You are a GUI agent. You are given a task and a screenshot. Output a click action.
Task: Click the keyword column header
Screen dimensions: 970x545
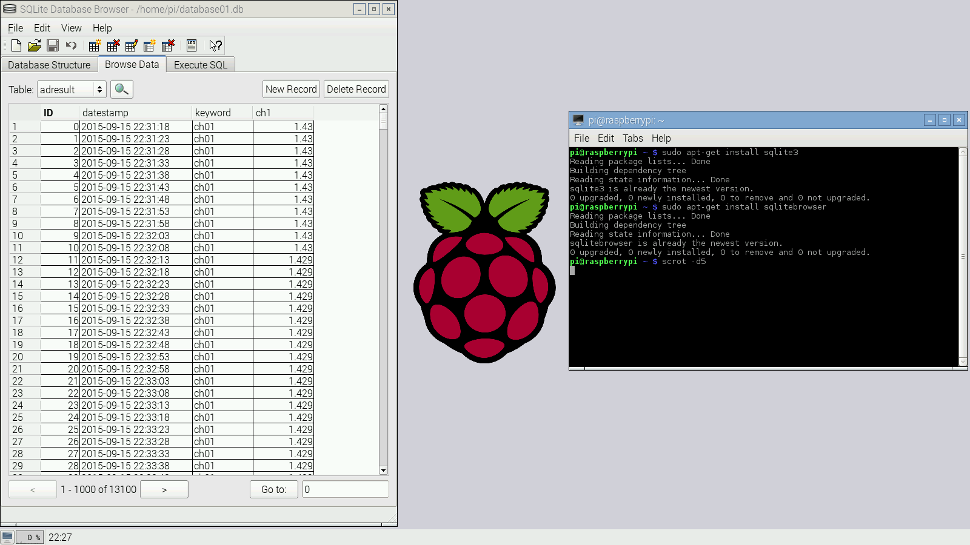click(222, 113)
